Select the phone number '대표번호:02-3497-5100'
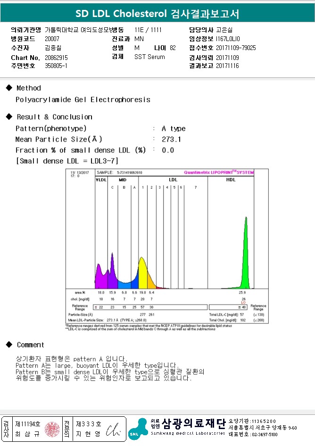This screenshot has width=315, height=447. 253,434
